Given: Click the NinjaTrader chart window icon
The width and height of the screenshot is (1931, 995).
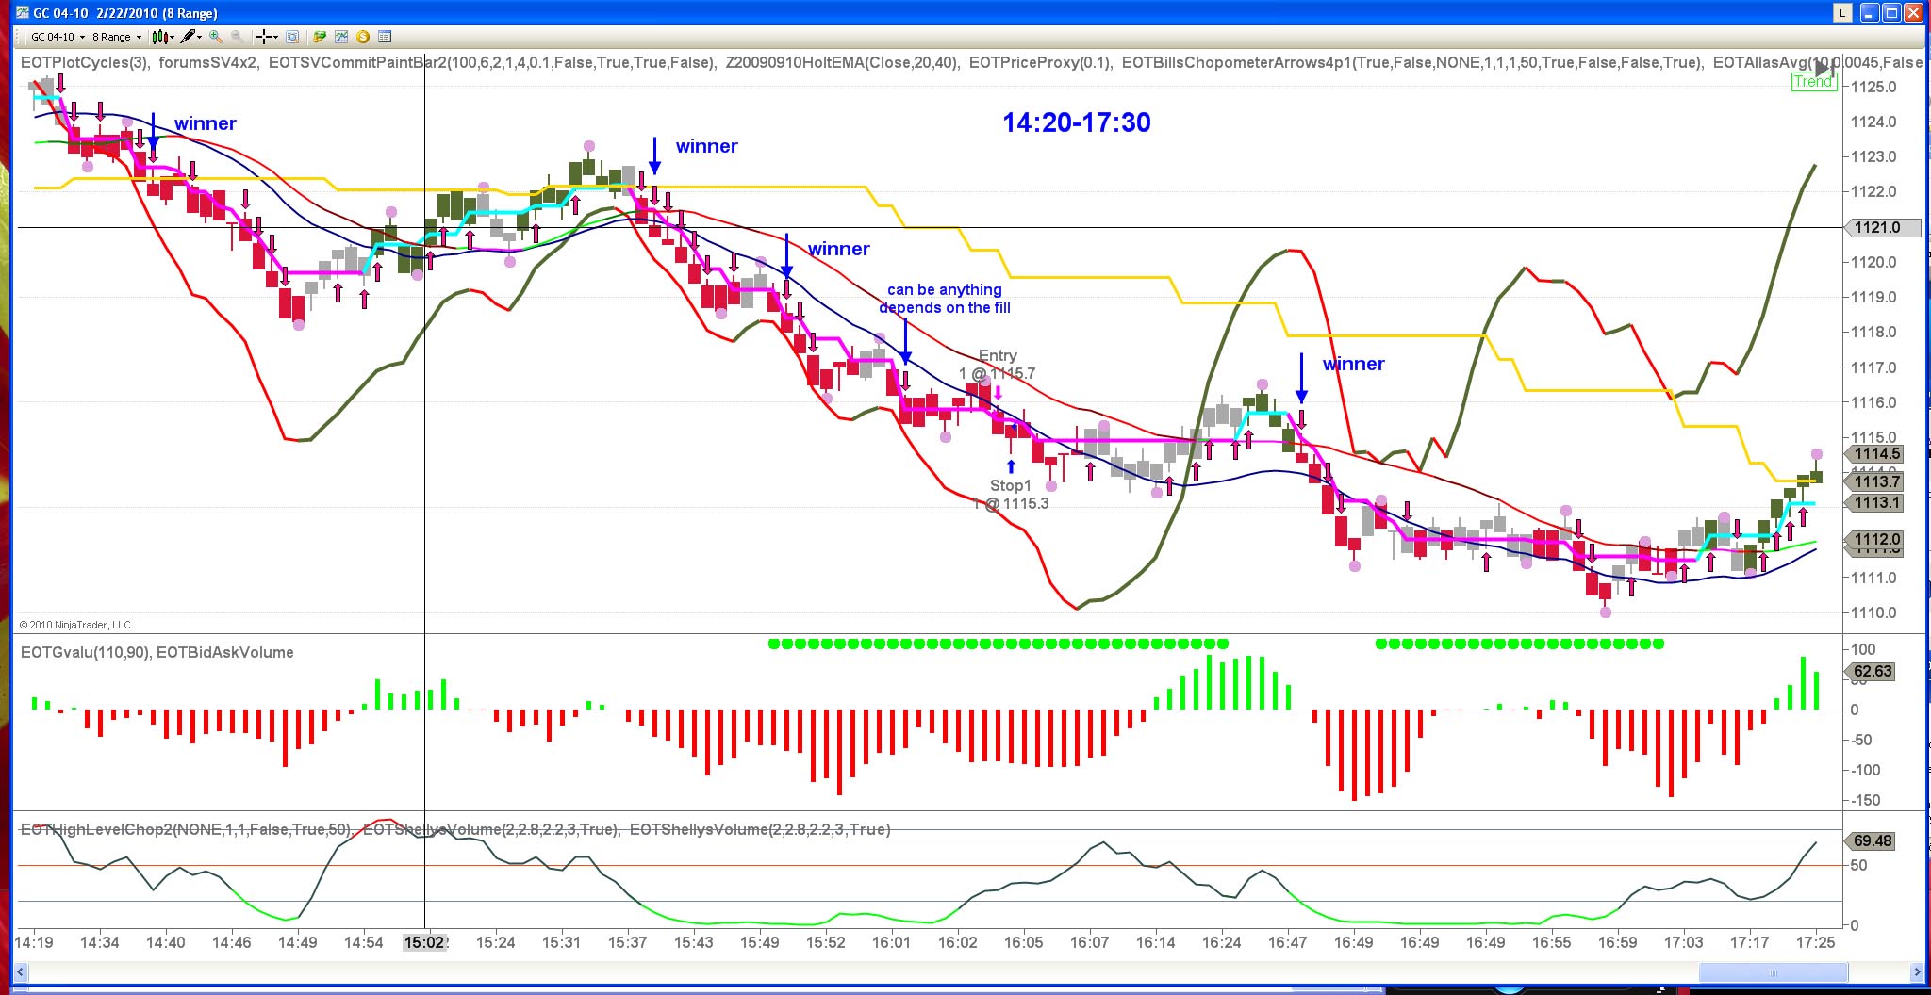Looking at the screenshot, I should tap(23, 12).
